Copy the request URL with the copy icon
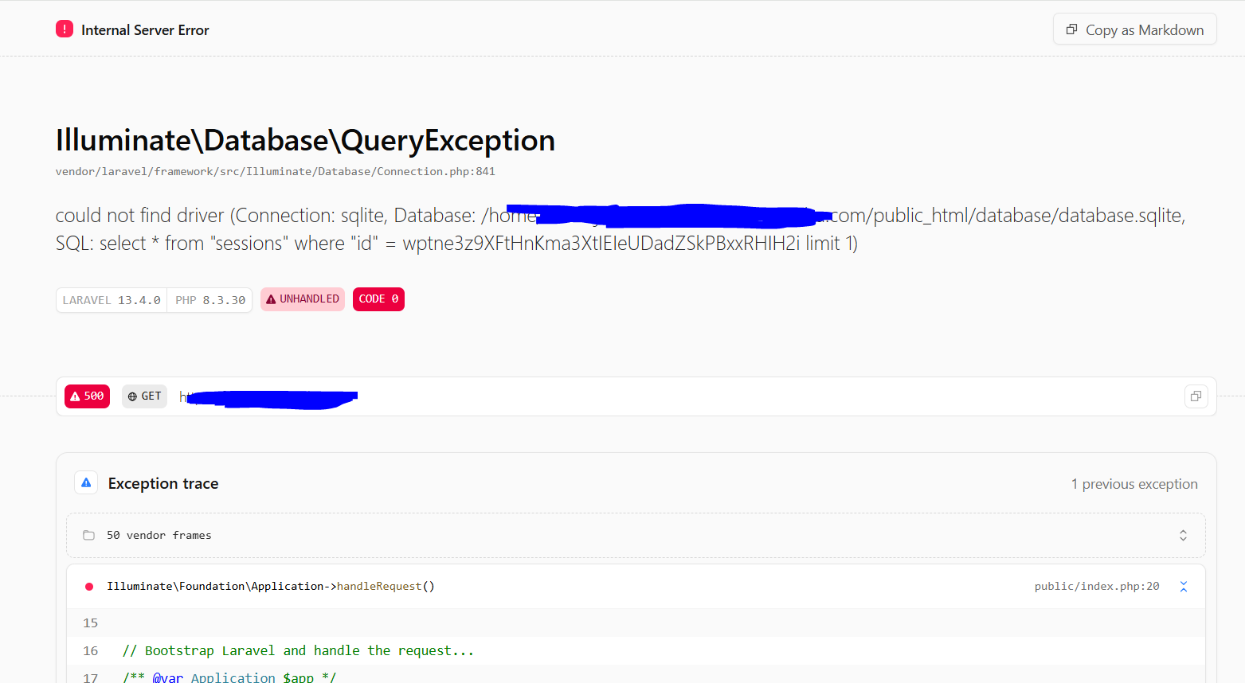The height and width of the screenshot is (683, 1245). [x=1196, y=396]
